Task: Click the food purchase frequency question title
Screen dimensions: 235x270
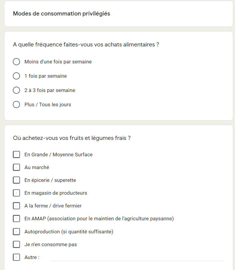Action: [x=86, y=45]
